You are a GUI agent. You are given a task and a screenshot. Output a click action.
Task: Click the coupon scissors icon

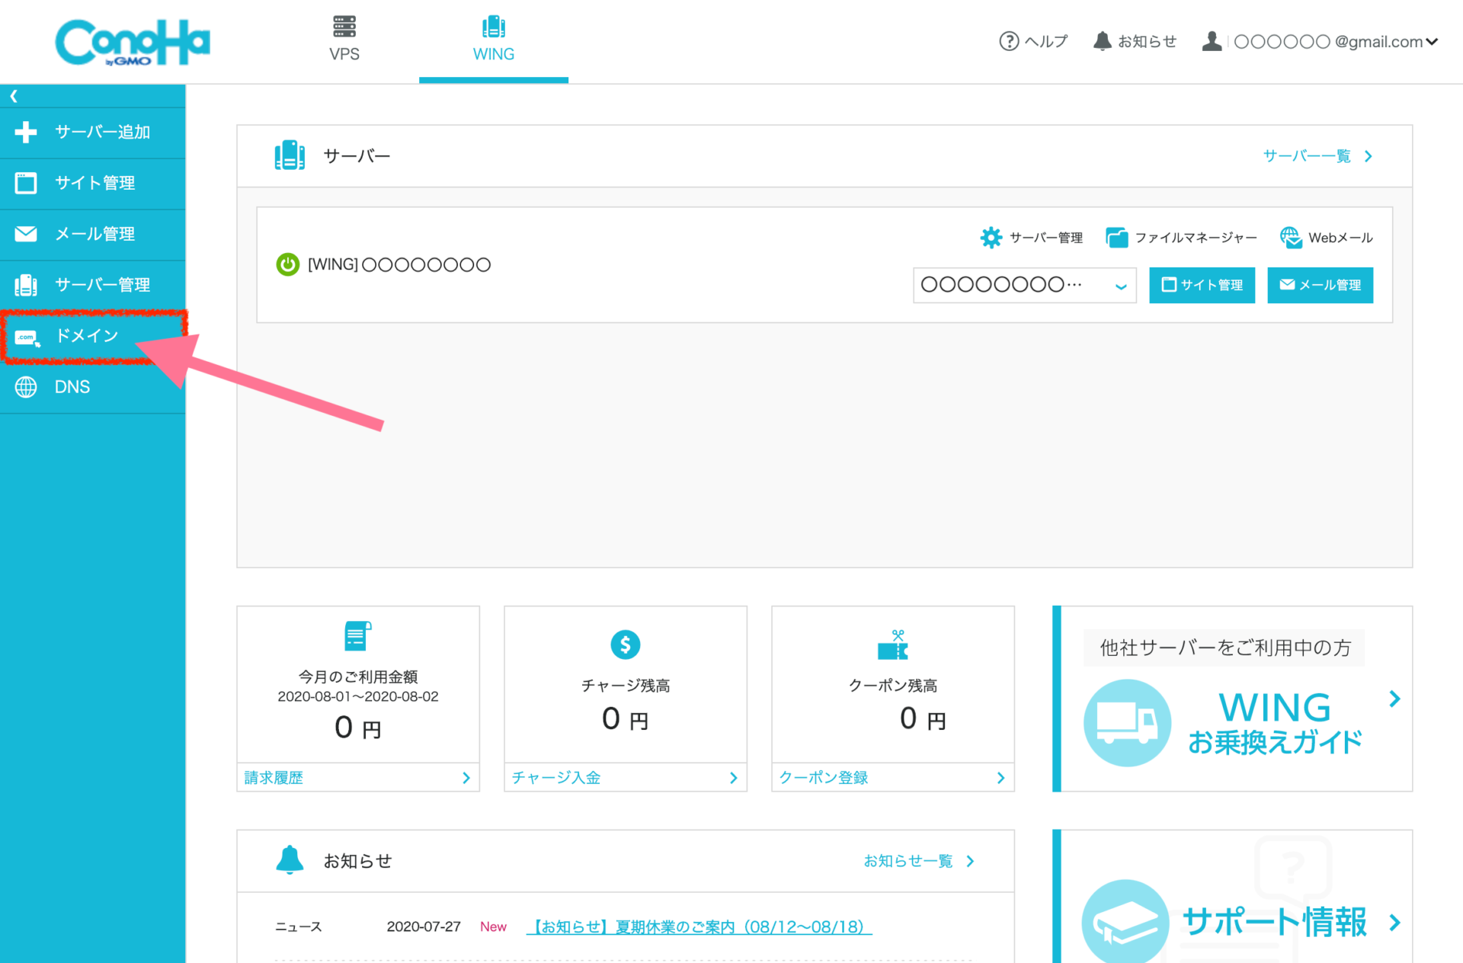(893, 645)
